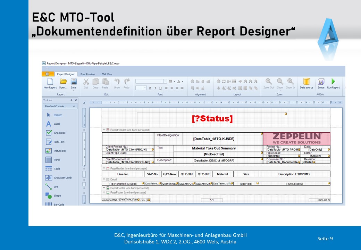Switch to the Print Preview tab
This screenshot has width=361, height=250.
(87, 74)
